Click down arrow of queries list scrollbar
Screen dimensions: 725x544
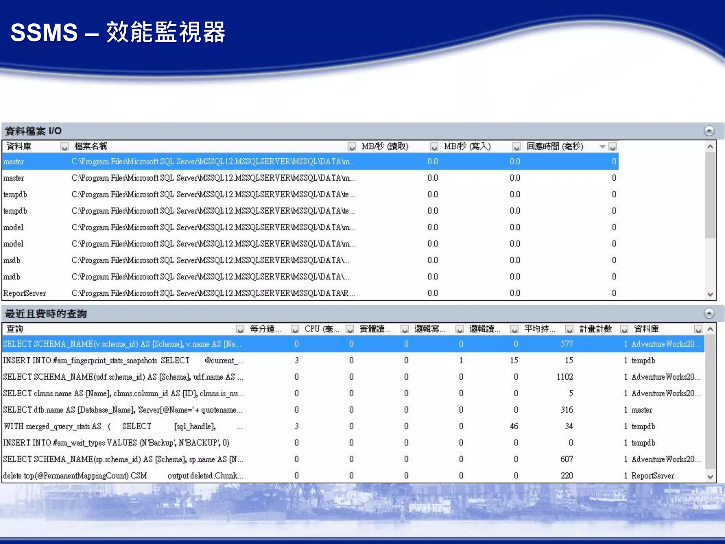click(710, 476)
